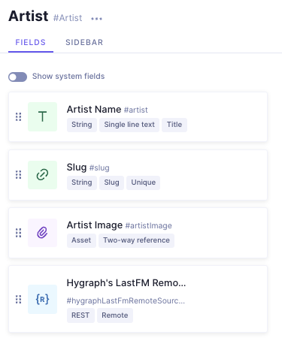Image resolution: width=282 pixels, height=344 pixels.
Task: Click the Artist Name field title
Action: pyautogui.click(x=94, y=110)
